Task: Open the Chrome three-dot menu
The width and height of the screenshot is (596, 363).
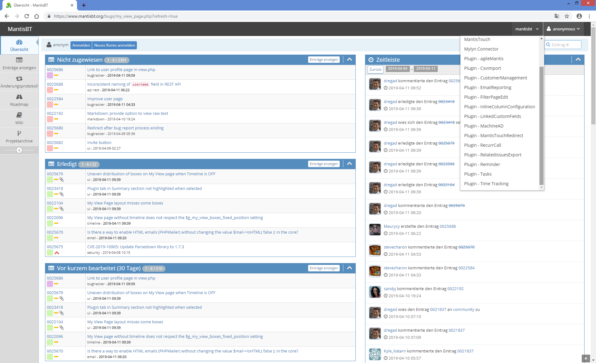Action: click(589, 16)
